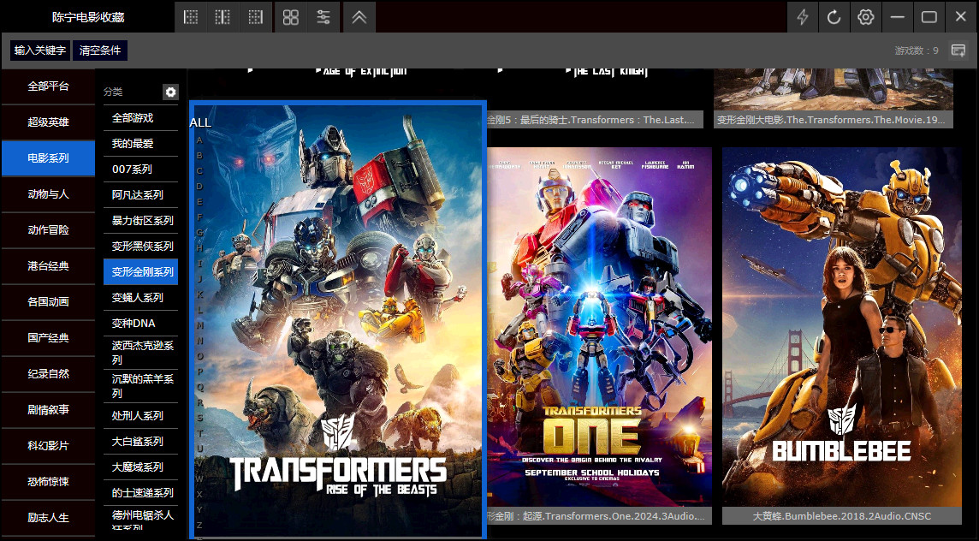Click the 输入关键字 search field
The image size is (979, 541).
[x=40, y=51]
